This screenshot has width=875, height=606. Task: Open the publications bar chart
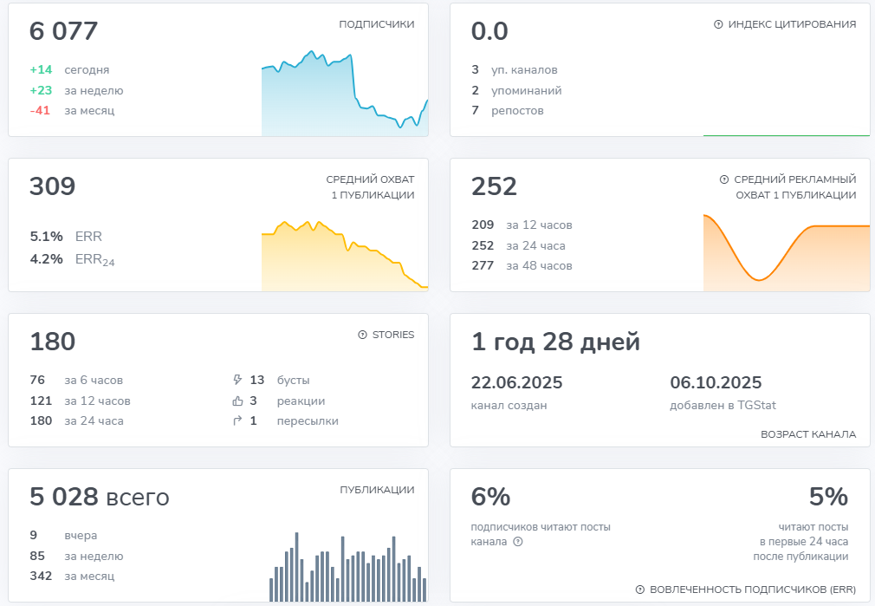click(x=348, y=567)
